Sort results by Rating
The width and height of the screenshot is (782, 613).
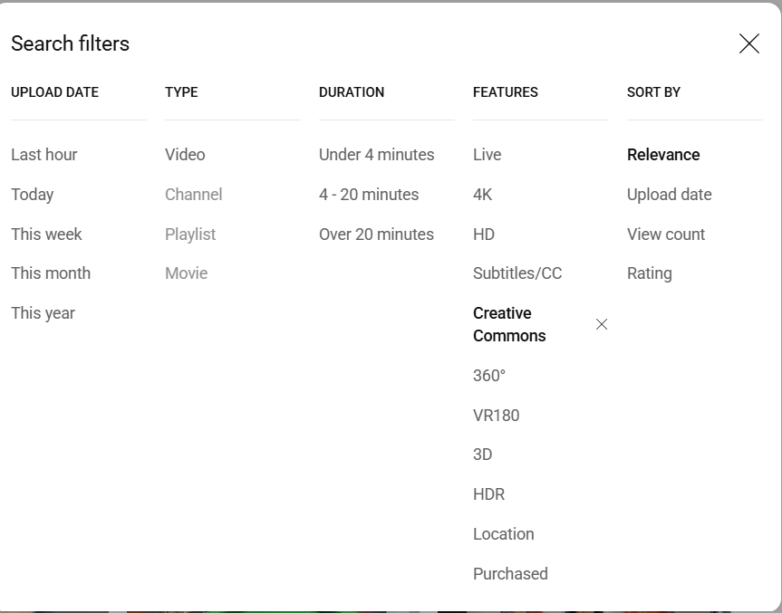pos(649,273)
